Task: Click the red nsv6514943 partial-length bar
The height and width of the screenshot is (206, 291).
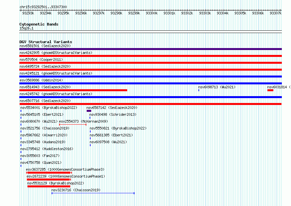Action: pyautogui.click(x=73, y=90)
